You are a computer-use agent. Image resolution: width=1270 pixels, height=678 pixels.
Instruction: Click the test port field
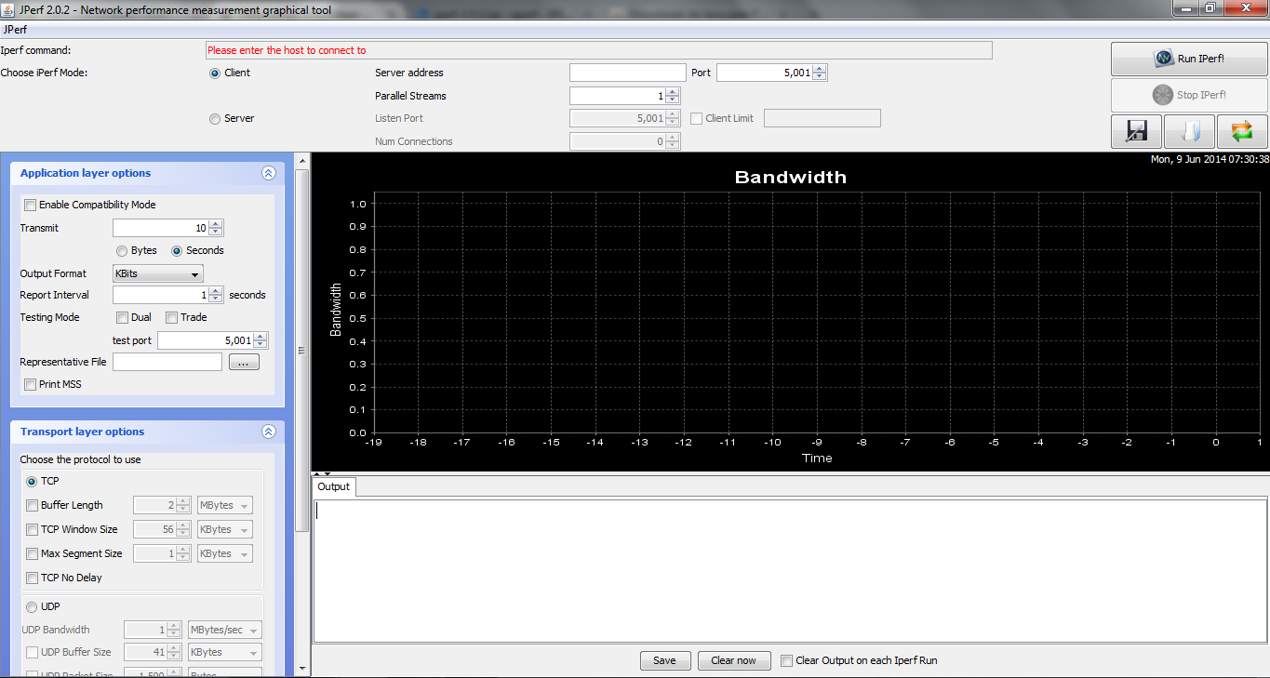(206, 340)
